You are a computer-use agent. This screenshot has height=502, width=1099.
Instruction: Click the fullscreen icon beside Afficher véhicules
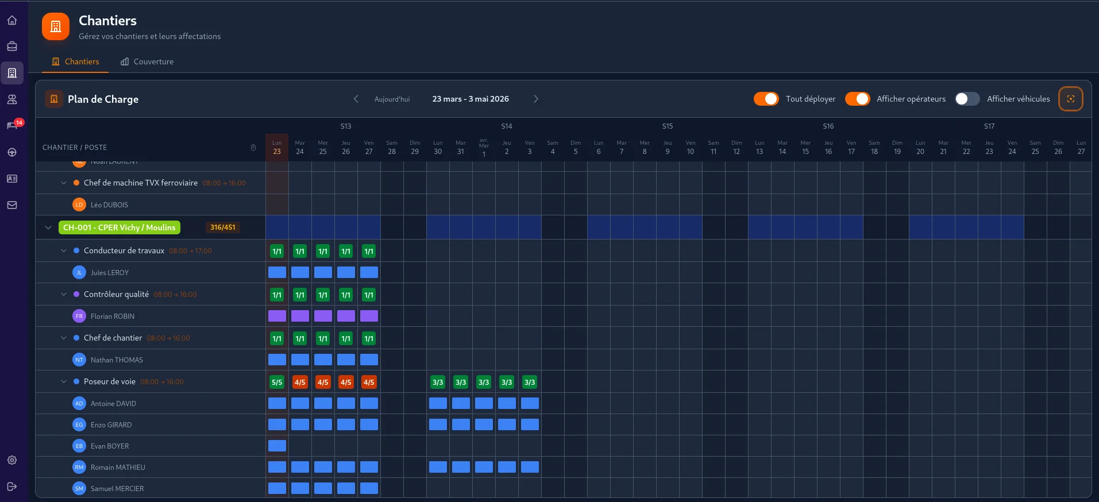pyautogui.click(x=1070, y=99)
